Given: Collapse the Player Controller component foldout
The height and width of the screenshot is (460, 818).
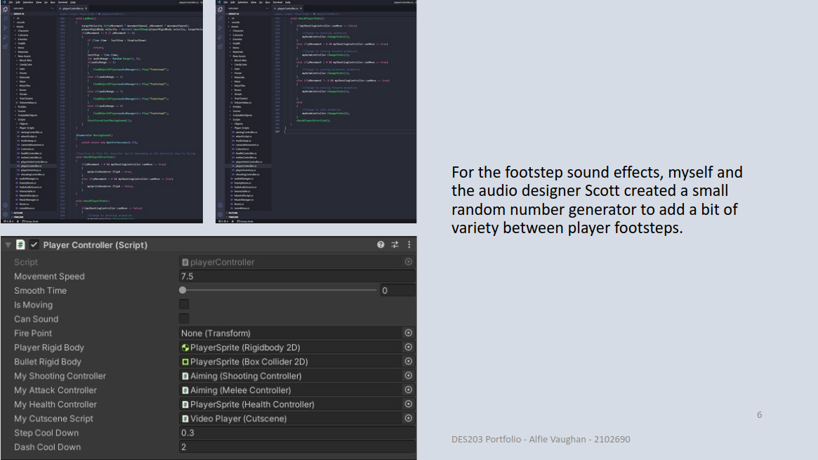Looking at the screenshot, I should (8, 244).
